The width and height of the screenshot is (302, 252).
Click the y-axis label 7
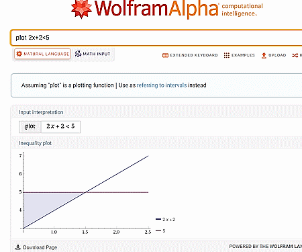pos(20,155)
